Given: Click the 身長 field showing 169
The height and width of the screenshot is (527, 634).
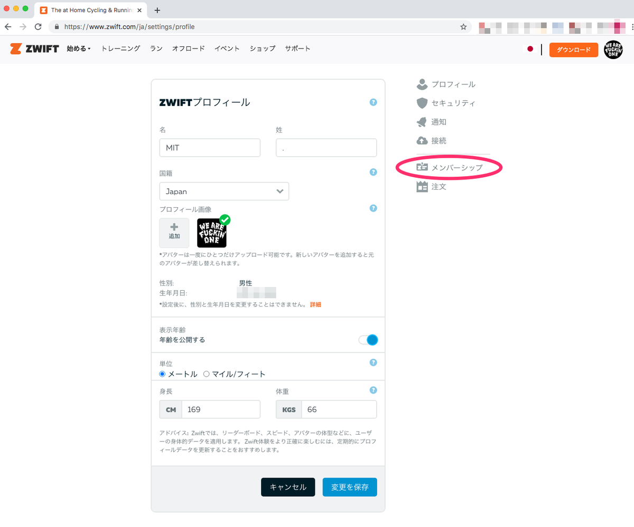Looking at the screenshot, I should coord(221,409).
